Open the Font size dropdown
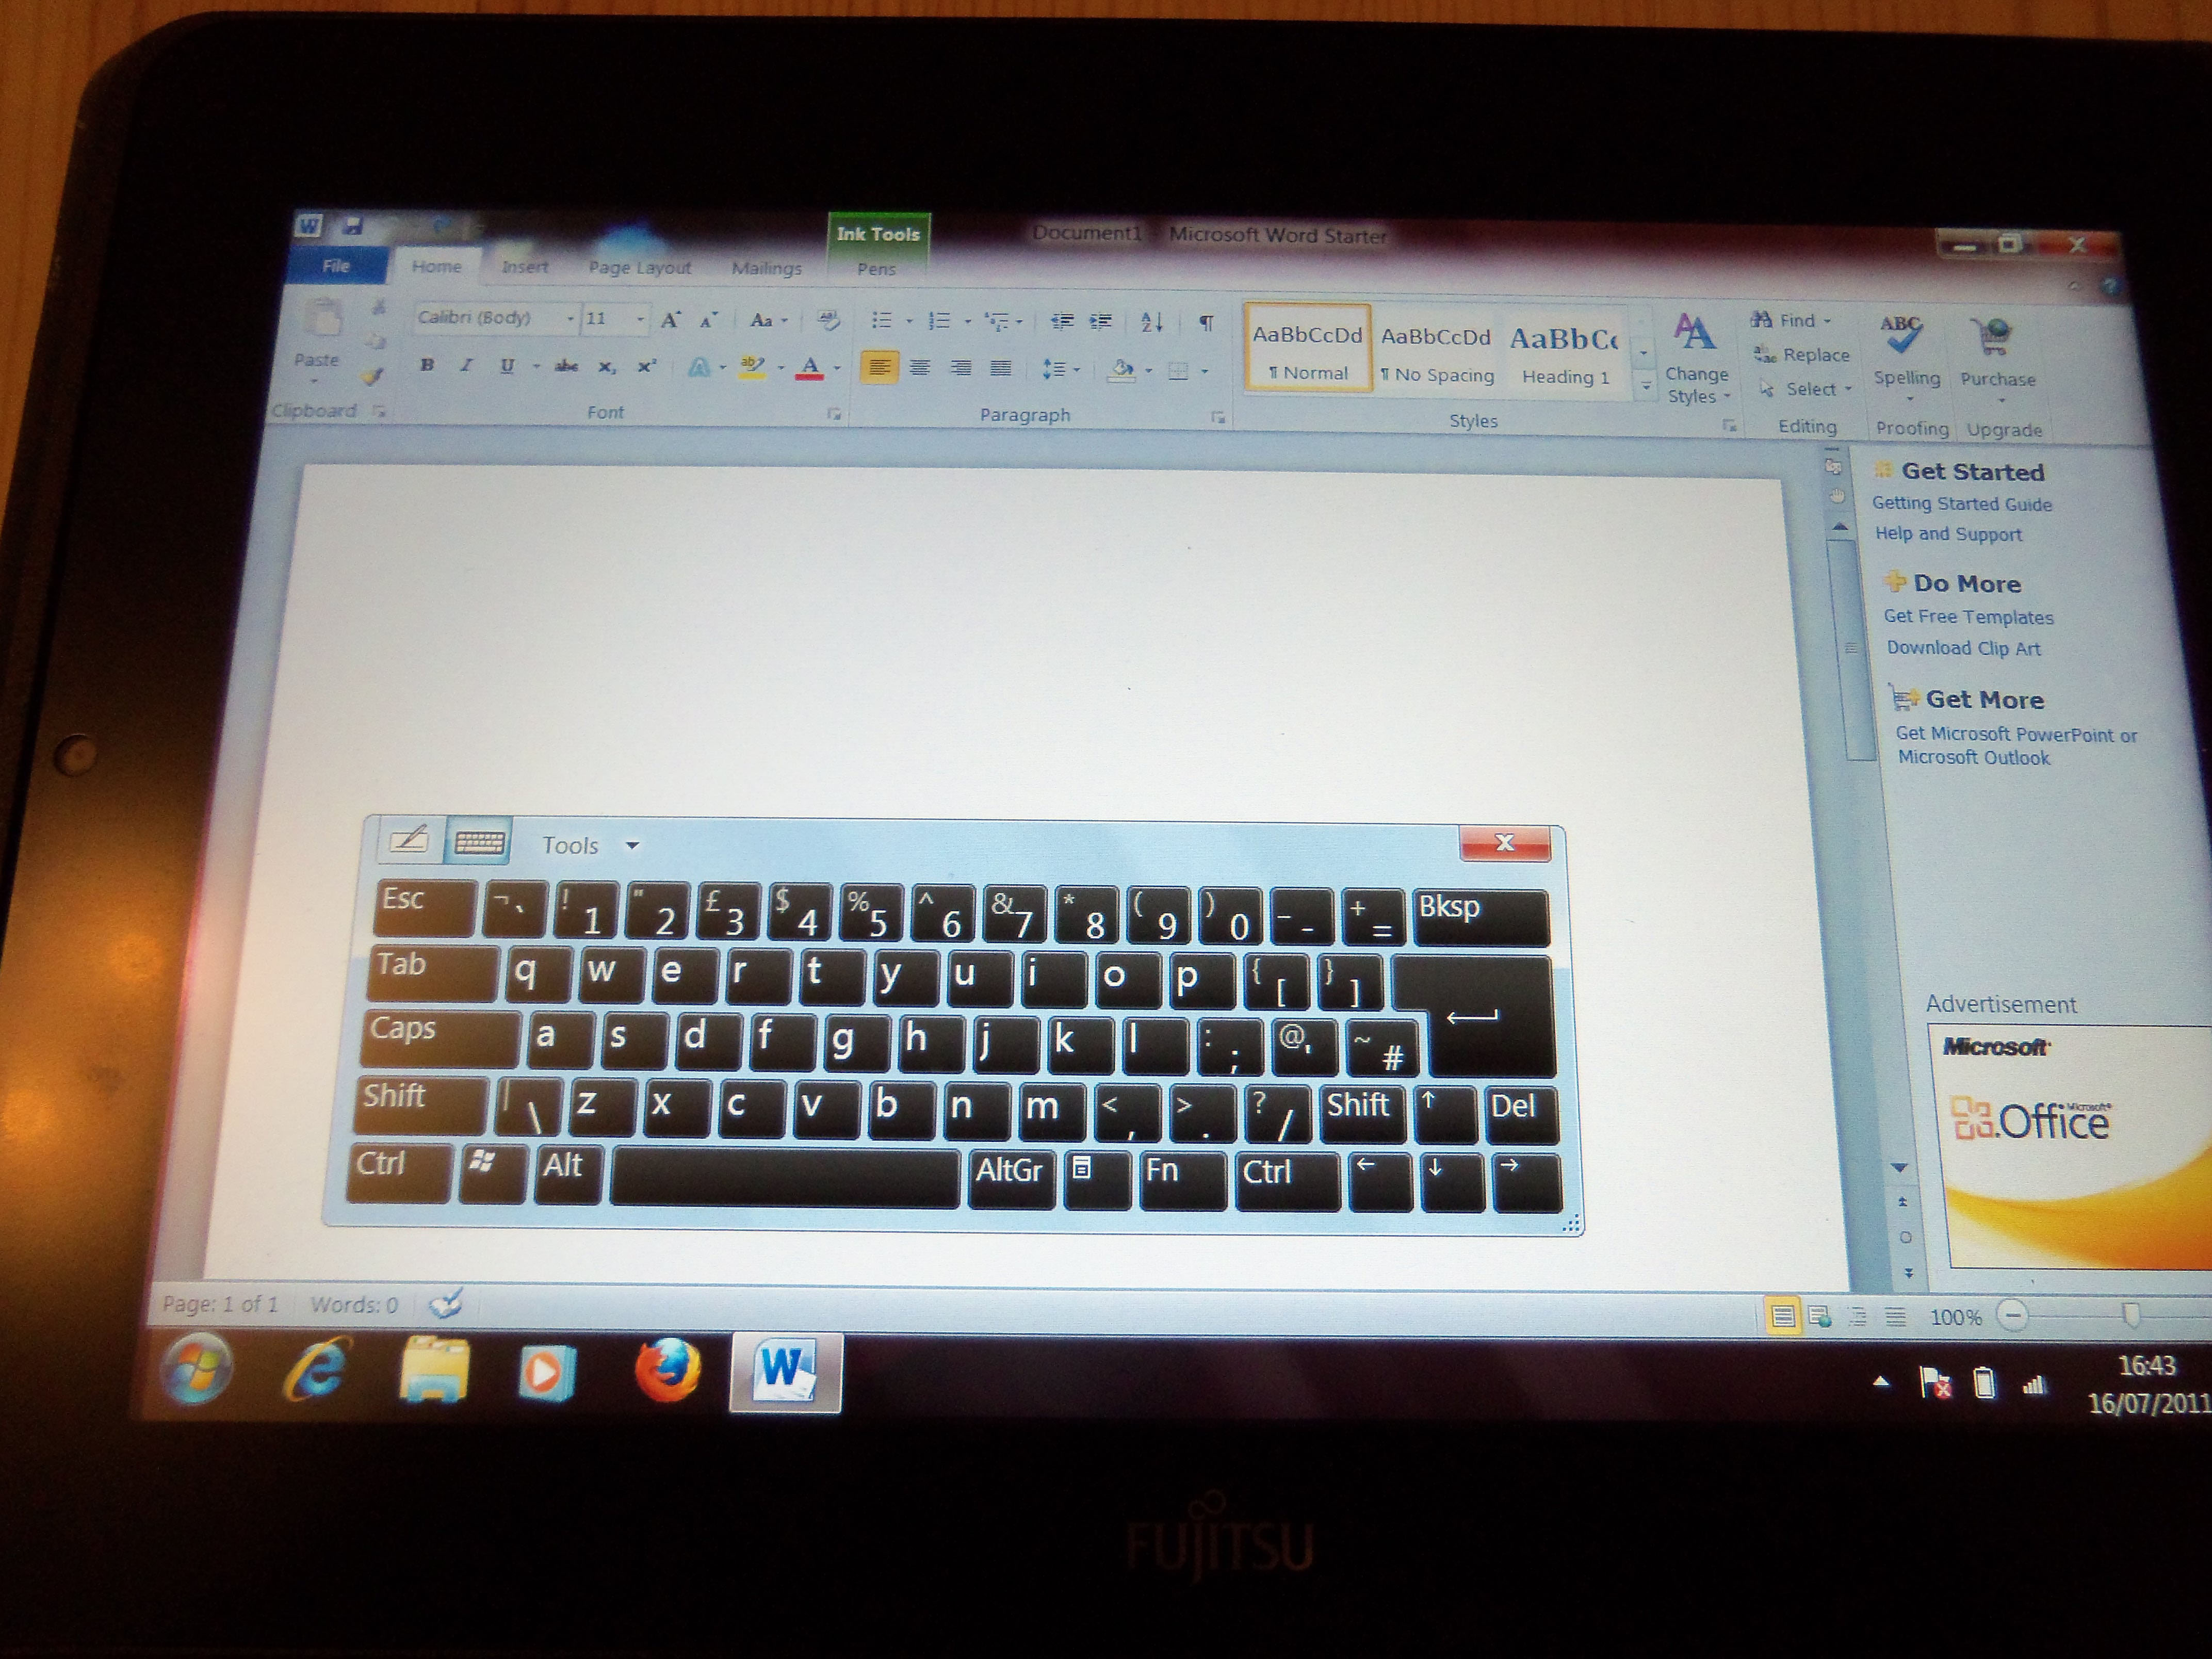This screenshot has height=1659, width=2212. click(640, 320)
